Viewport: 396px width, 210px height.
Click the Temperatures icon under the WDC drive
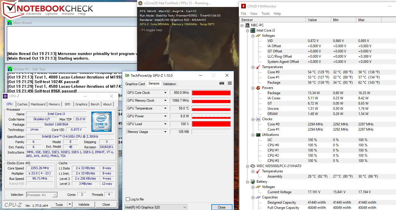pos(258,171)
